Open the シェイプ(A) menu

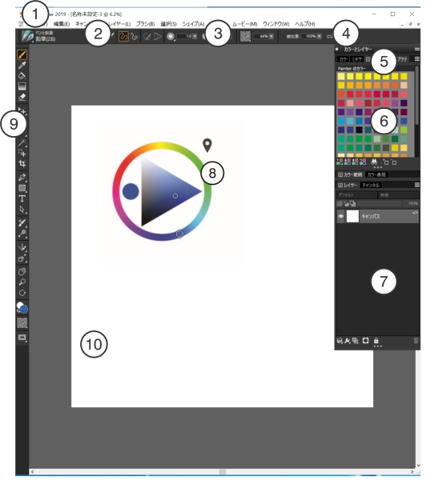pos(194,24)
